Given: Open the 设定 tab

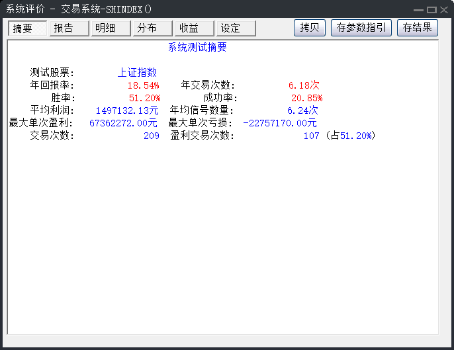Looking at the screenshot, I should coord(236,28).
